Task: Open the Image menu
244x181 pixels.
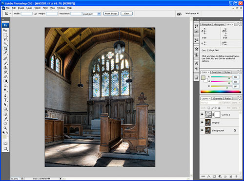Action: pos(21,8)
